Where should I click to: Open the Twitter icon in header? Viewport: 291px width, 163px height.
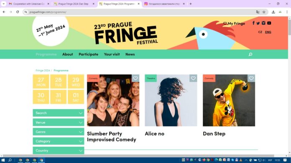(258, 23)
